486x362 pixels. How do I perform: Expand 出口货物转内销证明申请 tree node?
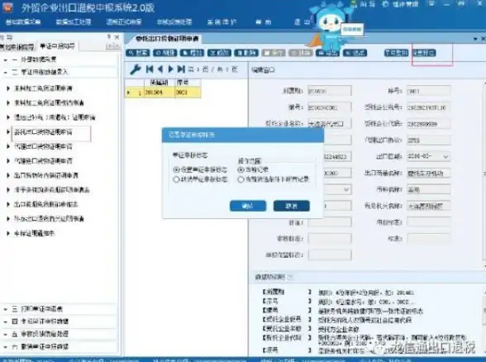[8, 175]
